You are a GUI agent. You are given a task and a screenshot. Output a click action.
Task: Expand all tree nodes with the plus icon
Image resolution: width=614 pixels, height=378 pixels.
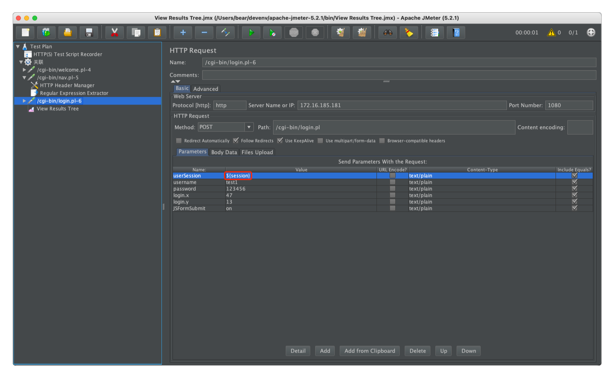183,33
